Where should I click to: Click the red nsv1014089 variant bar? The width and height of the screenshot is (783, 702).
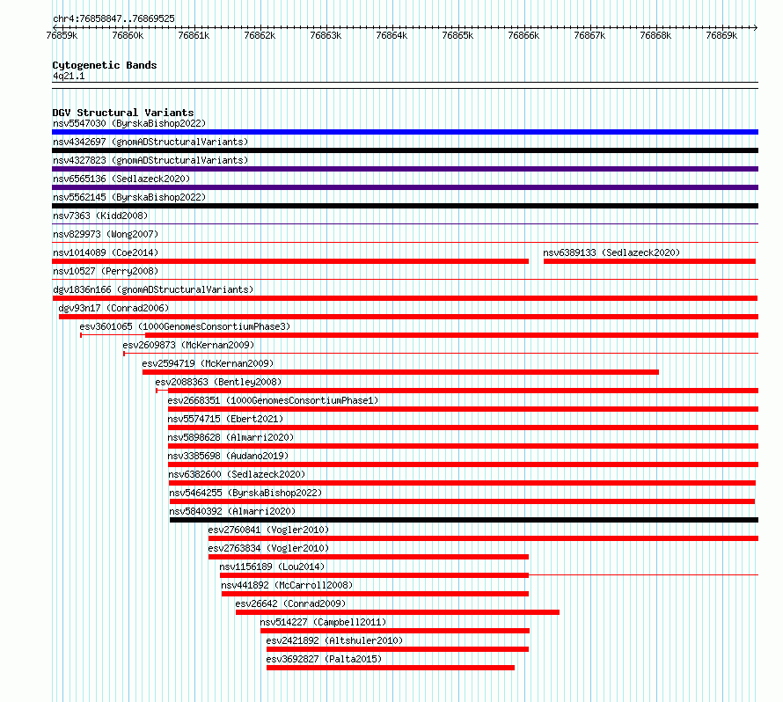click(x=290, y=261)
